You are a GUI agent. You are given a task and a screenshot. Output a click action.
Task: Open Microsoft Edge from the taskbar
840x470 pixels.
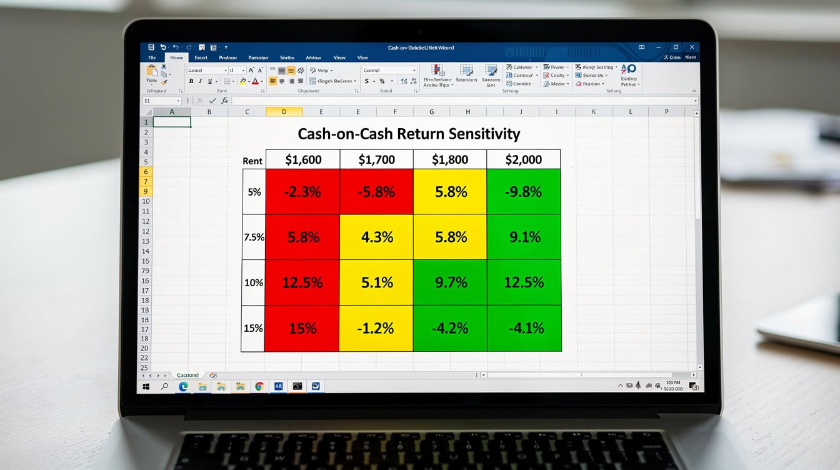point(183,387)
